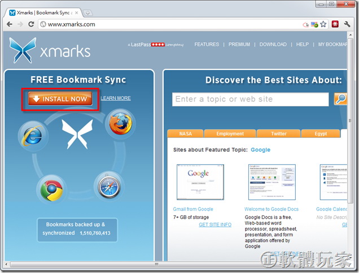Click the vertical scrollbar thumb
Screen dimensions: 359x273
351,121
